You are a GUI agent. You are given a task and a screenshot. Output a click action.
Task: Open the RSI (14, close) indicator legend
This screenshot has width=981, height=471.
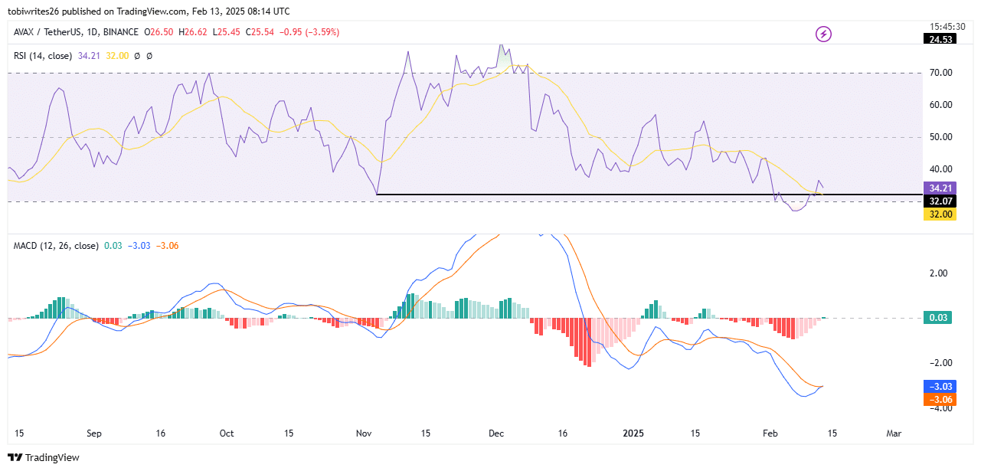pos(43,56)
